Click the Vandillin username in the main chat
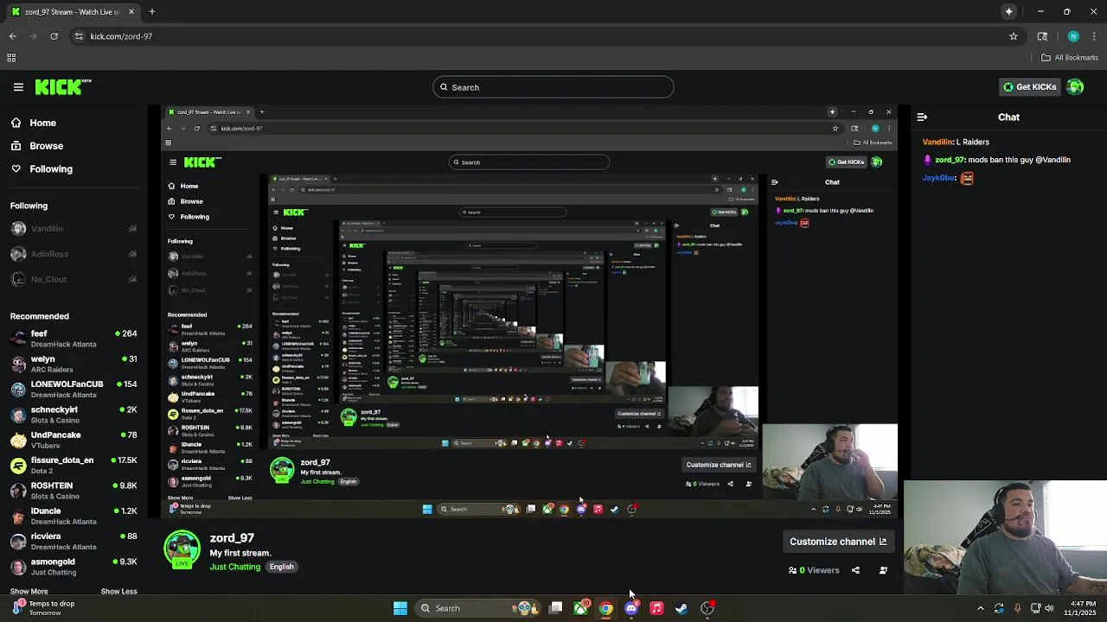This screenshot has height=622, width=1107. pyautogui.click(x=937, y=142)
